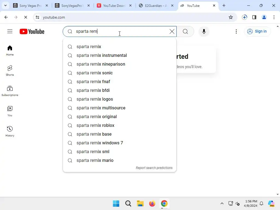The height and width of the screenshot is (210, 280).
Task: Click the Sign in button
Action: point(257,31)
